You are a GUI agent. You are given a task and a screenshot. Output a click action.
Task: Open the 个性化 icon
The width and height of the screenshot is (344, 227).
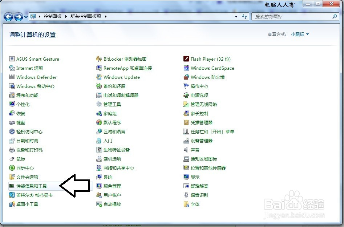pos(12,104)
